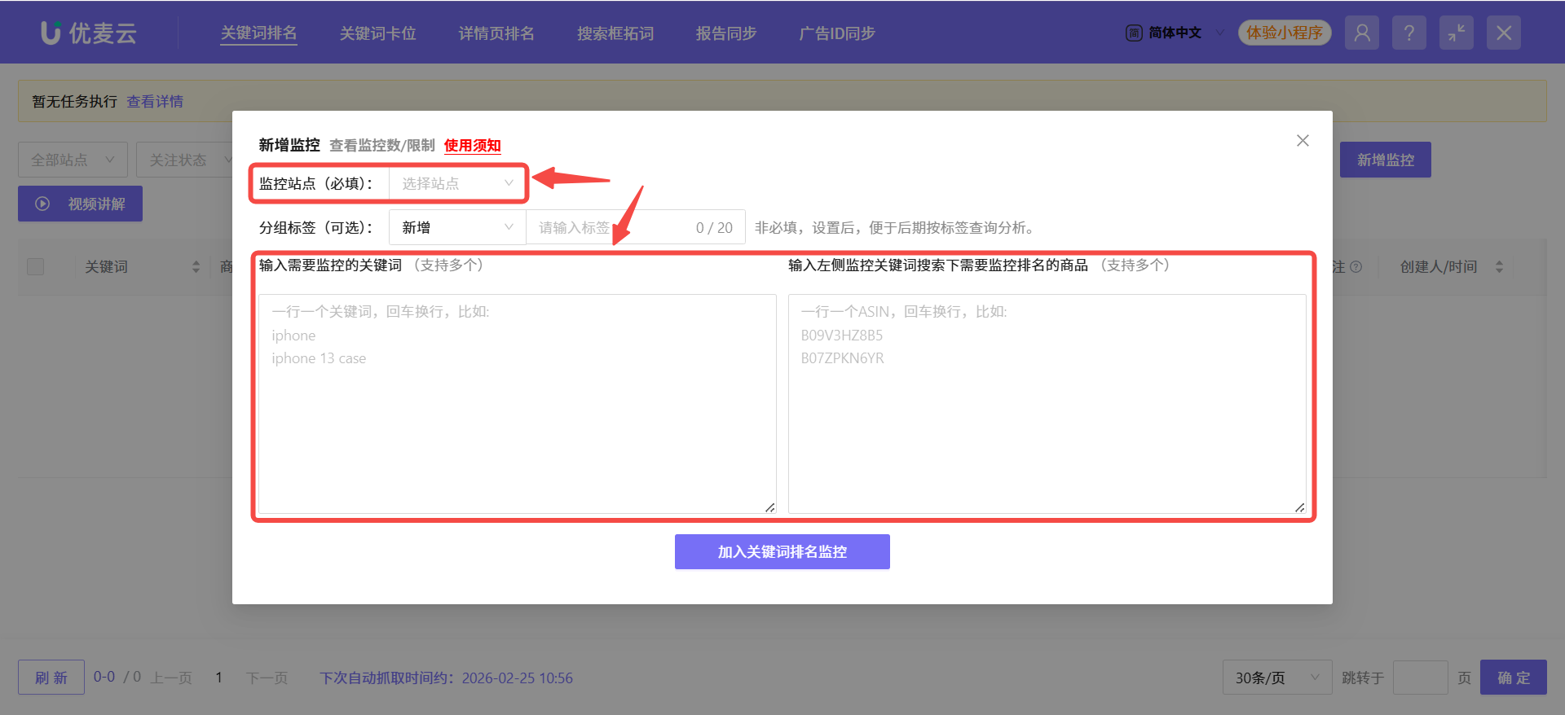1565x715 pixels.
Task: Open the 30条/页 page size dropdown
Action: point(1277,678)
